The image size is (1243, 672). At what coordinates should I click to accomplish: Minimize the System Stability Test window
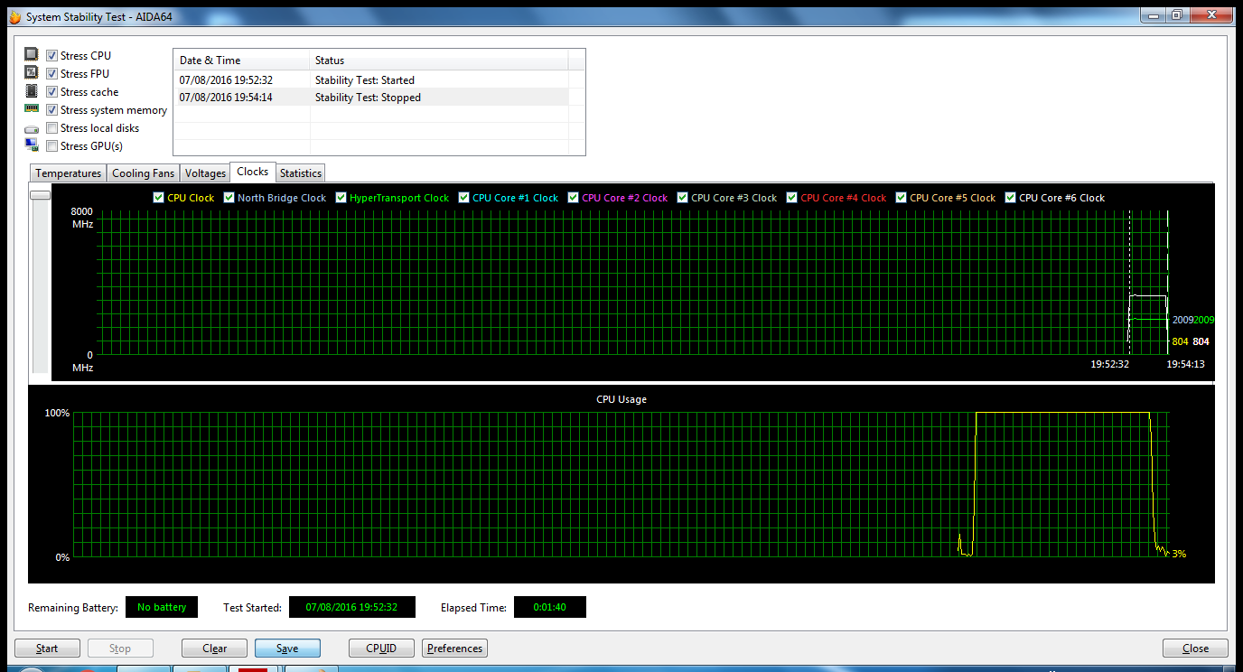pos(1154,14)
